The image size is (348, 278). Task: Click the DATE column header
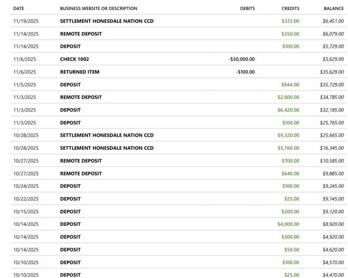click(x=19, y=8)
